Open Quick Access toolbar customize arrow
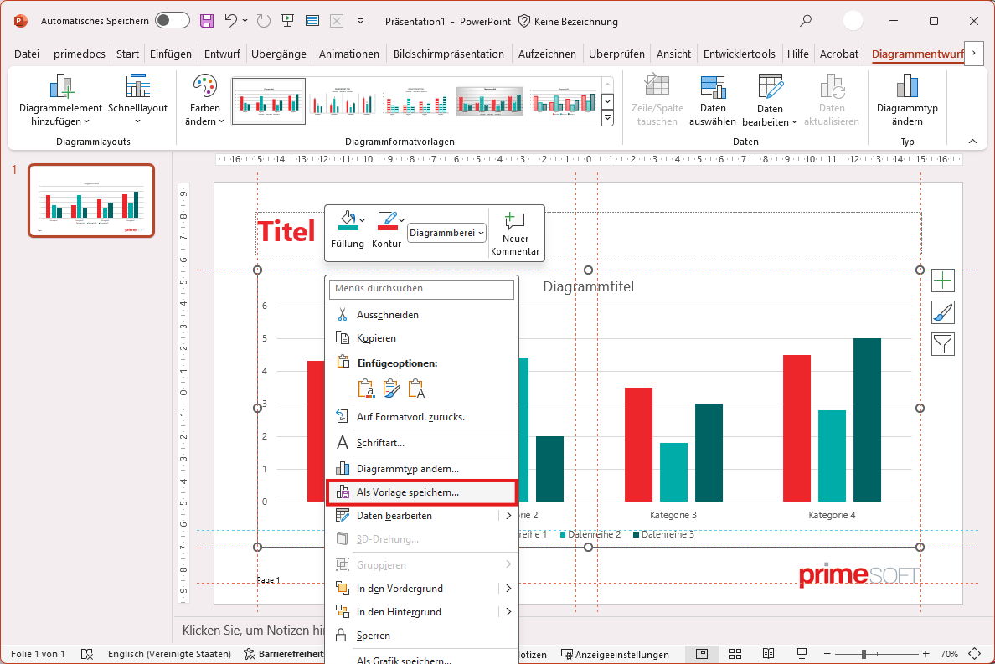Screen dimensions: 995x664 [360, 21]
